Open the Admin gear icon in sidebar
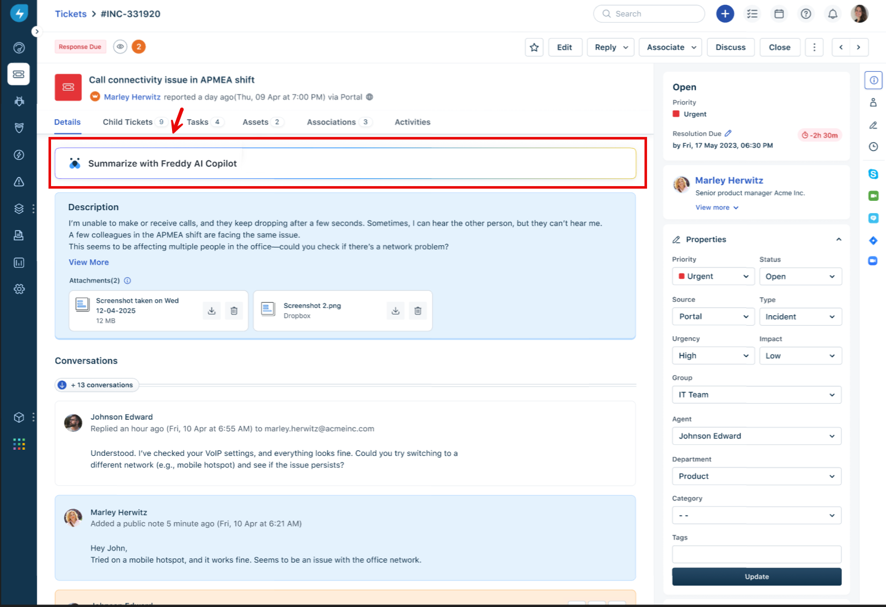This screenshot has height=607, width=886. point(19,289)
